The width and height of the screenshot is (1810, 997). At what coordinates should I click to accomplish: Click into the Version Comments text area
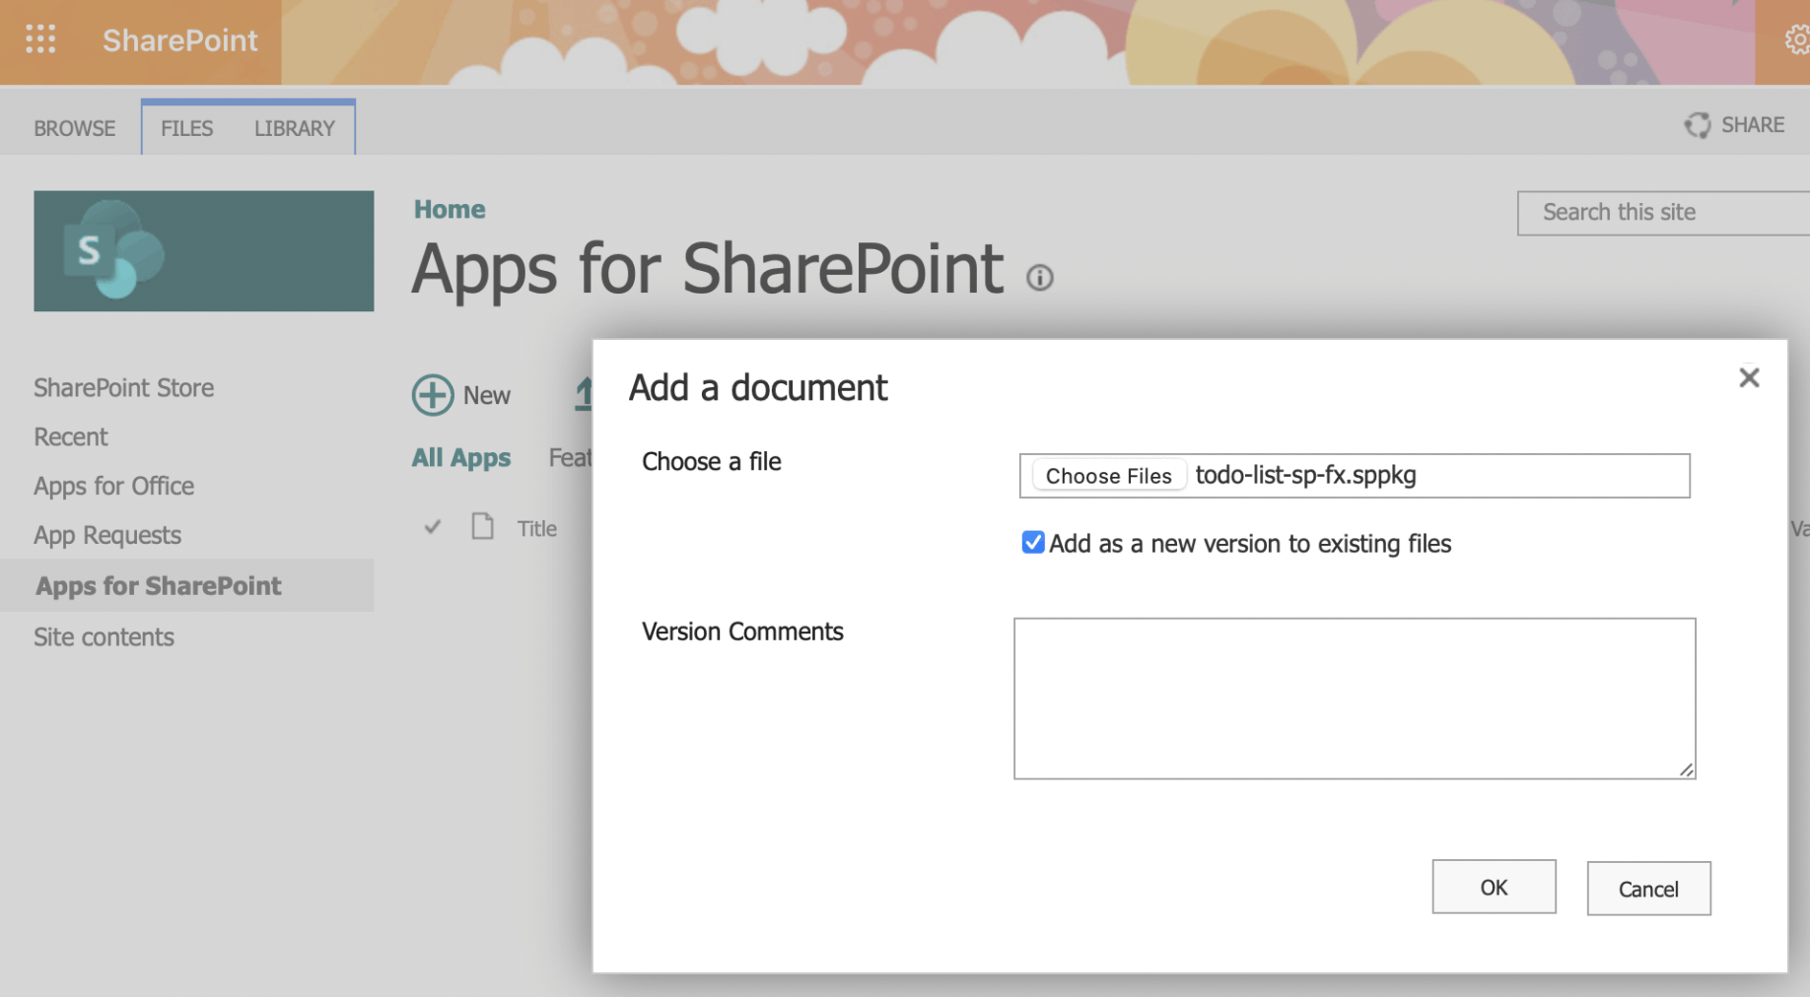(1354, 698)
